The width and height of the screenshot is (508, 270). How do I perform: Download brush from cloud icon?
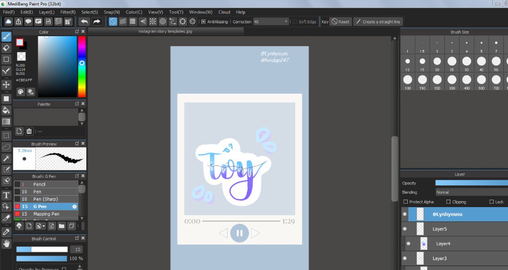(x=19, y=226)
